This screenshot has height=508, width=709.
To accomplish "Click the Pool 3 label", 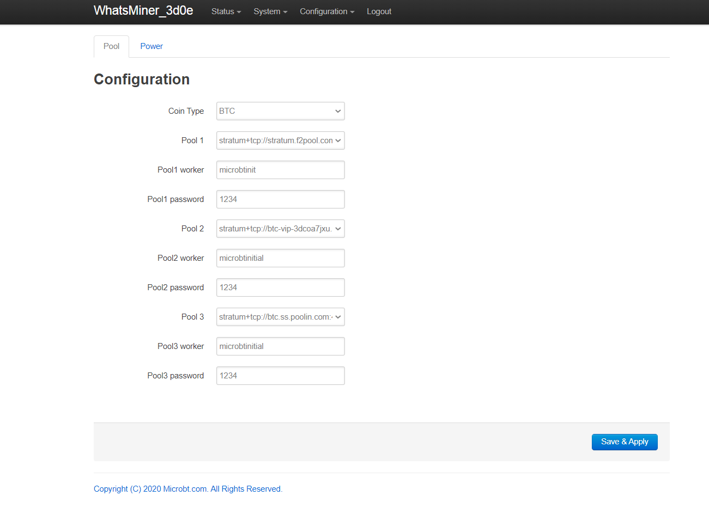I will coord(192,317).
